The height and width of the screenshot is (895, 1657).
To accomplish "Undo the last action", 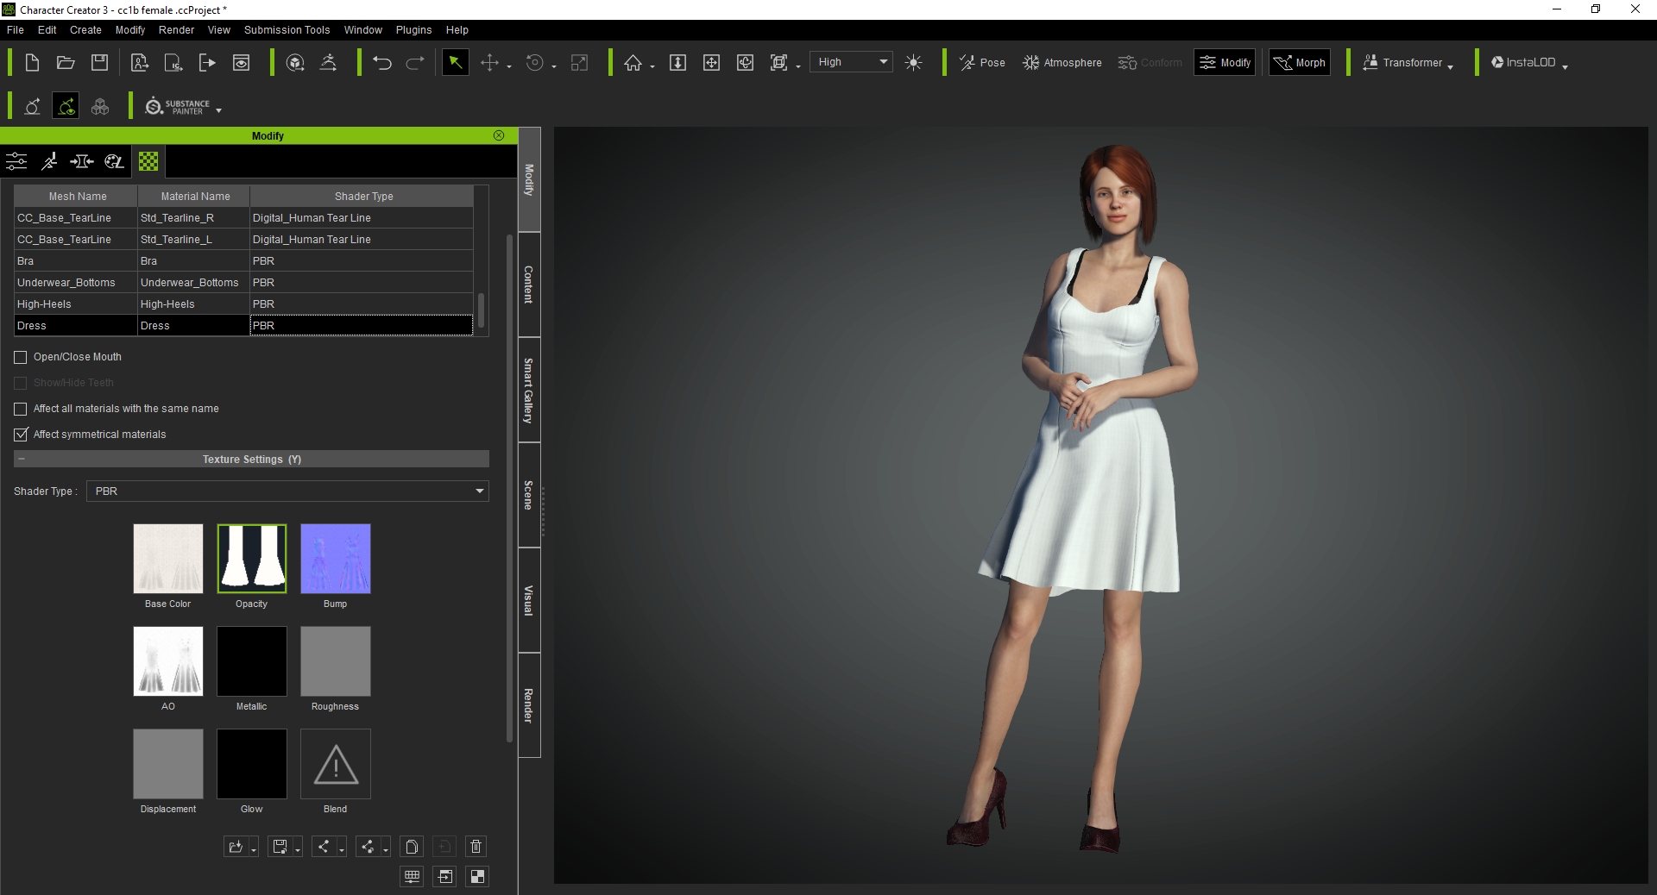I will 381,62.
